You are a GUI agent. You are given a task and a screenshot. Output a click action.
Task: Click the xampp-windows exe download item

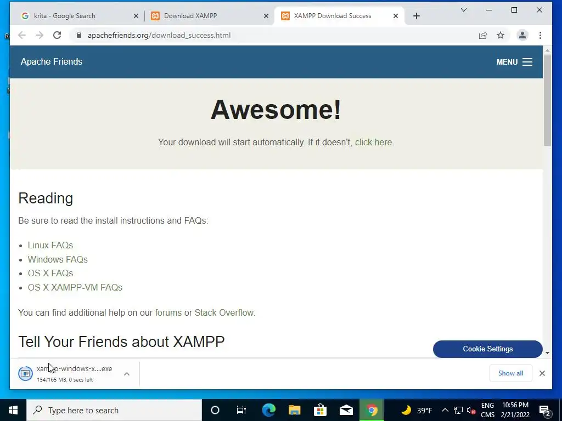tap(66, 373)
